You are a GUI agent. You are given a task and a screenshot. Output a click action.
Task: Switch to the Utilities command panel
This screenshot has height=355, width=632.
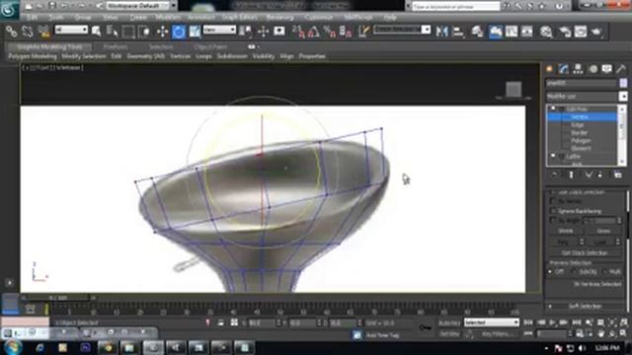(x=621, y=69)
